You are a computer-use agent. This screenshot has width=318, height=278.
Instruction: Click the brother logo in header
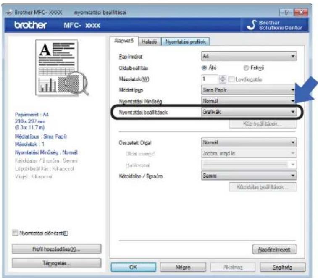[30, 25]
